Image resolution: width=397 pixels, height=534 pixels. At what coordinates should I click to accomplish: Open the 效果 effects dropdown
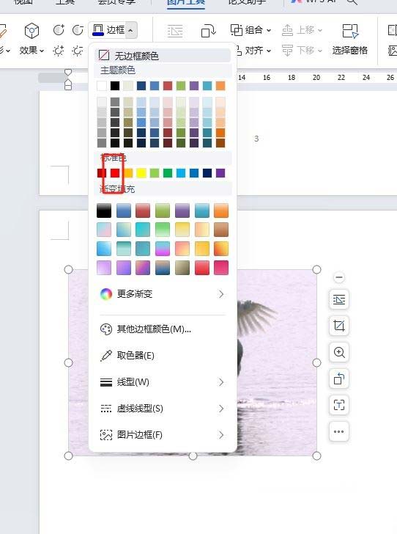point(31,51)
